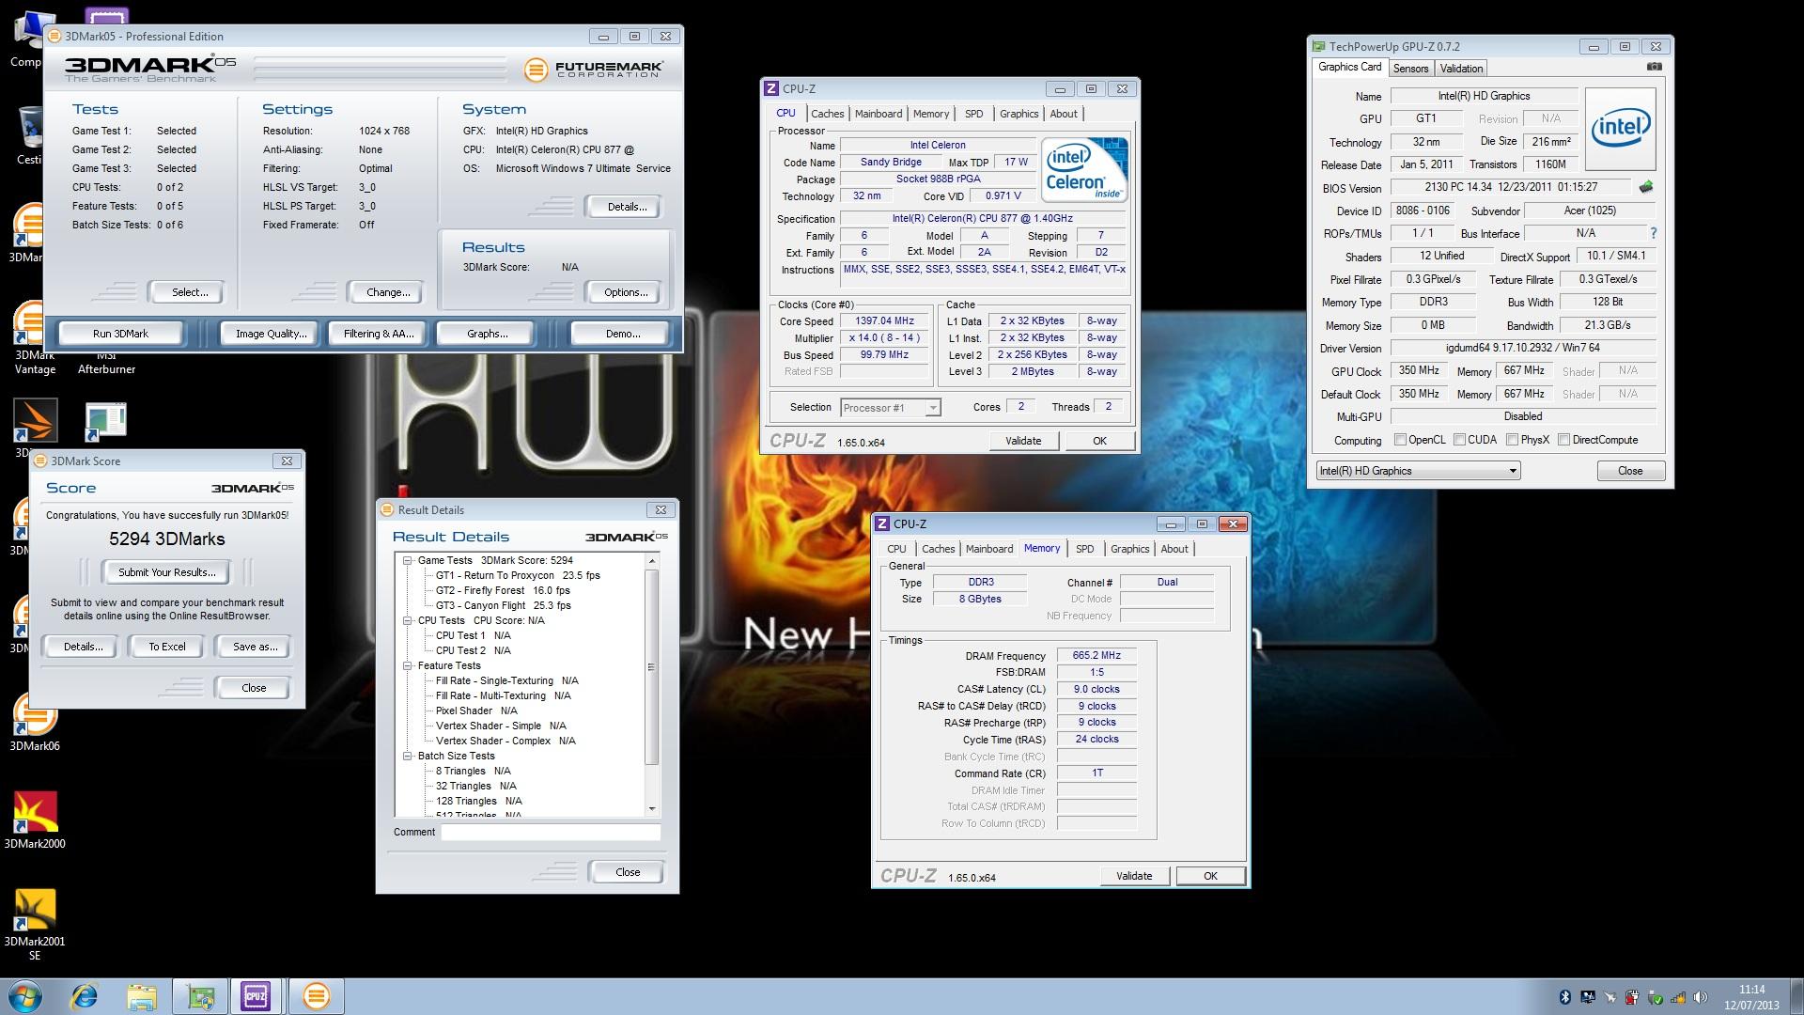Click the BIOS save icon in GPU-Z
1804x1015 pixels.
click(x=1646, y=187)
